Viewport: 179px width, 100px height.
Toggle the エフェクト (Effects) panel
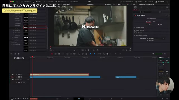click(37, 2)
